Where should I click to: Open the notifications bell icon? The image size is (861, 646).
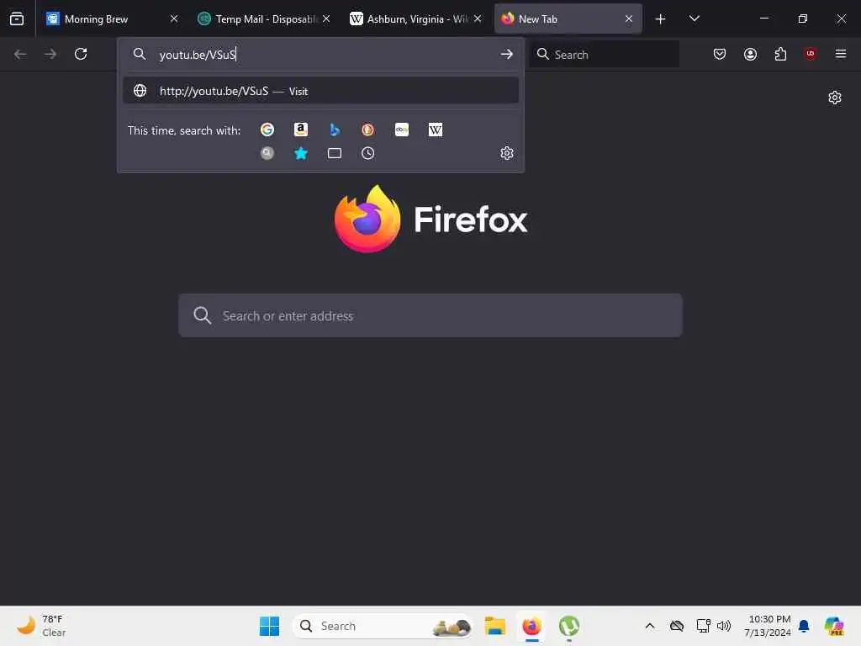pyautogui.click(x=804, y=626)
